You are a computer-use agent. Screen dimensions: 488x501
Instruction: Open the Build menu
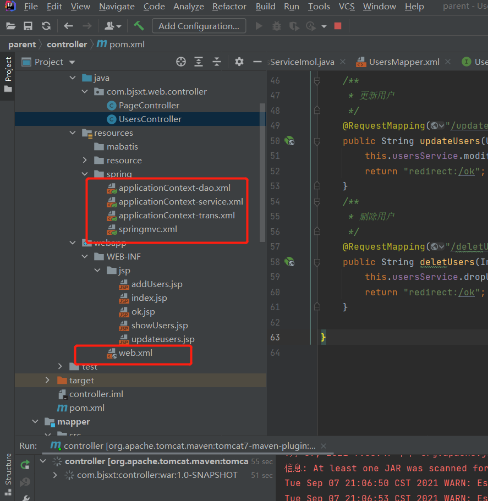tap(265, 7)
